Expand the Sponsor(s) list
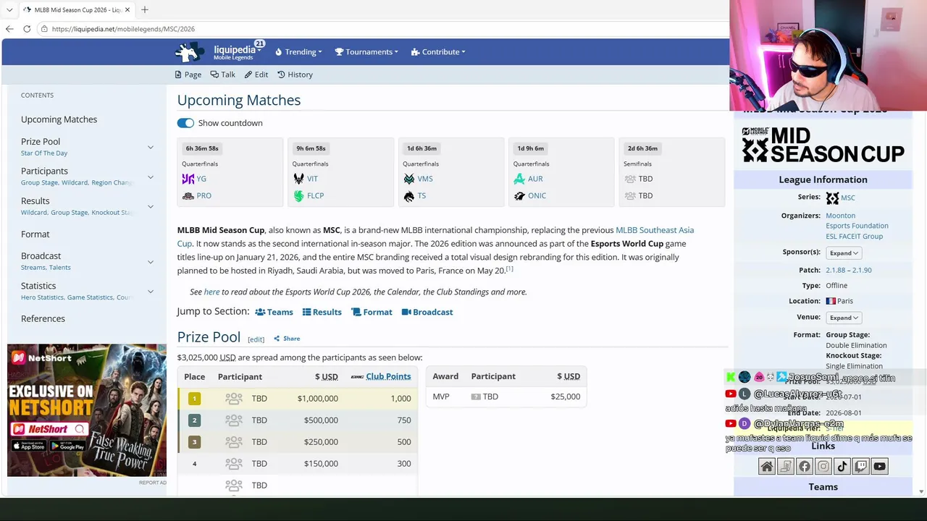The width and height of the screenshot is (927, 521). (x=844, y=253)
